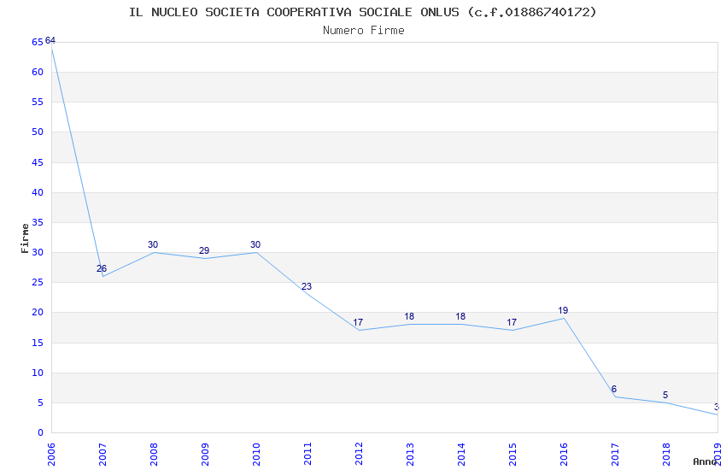Click x-axis year 2016

coord(564,455)
